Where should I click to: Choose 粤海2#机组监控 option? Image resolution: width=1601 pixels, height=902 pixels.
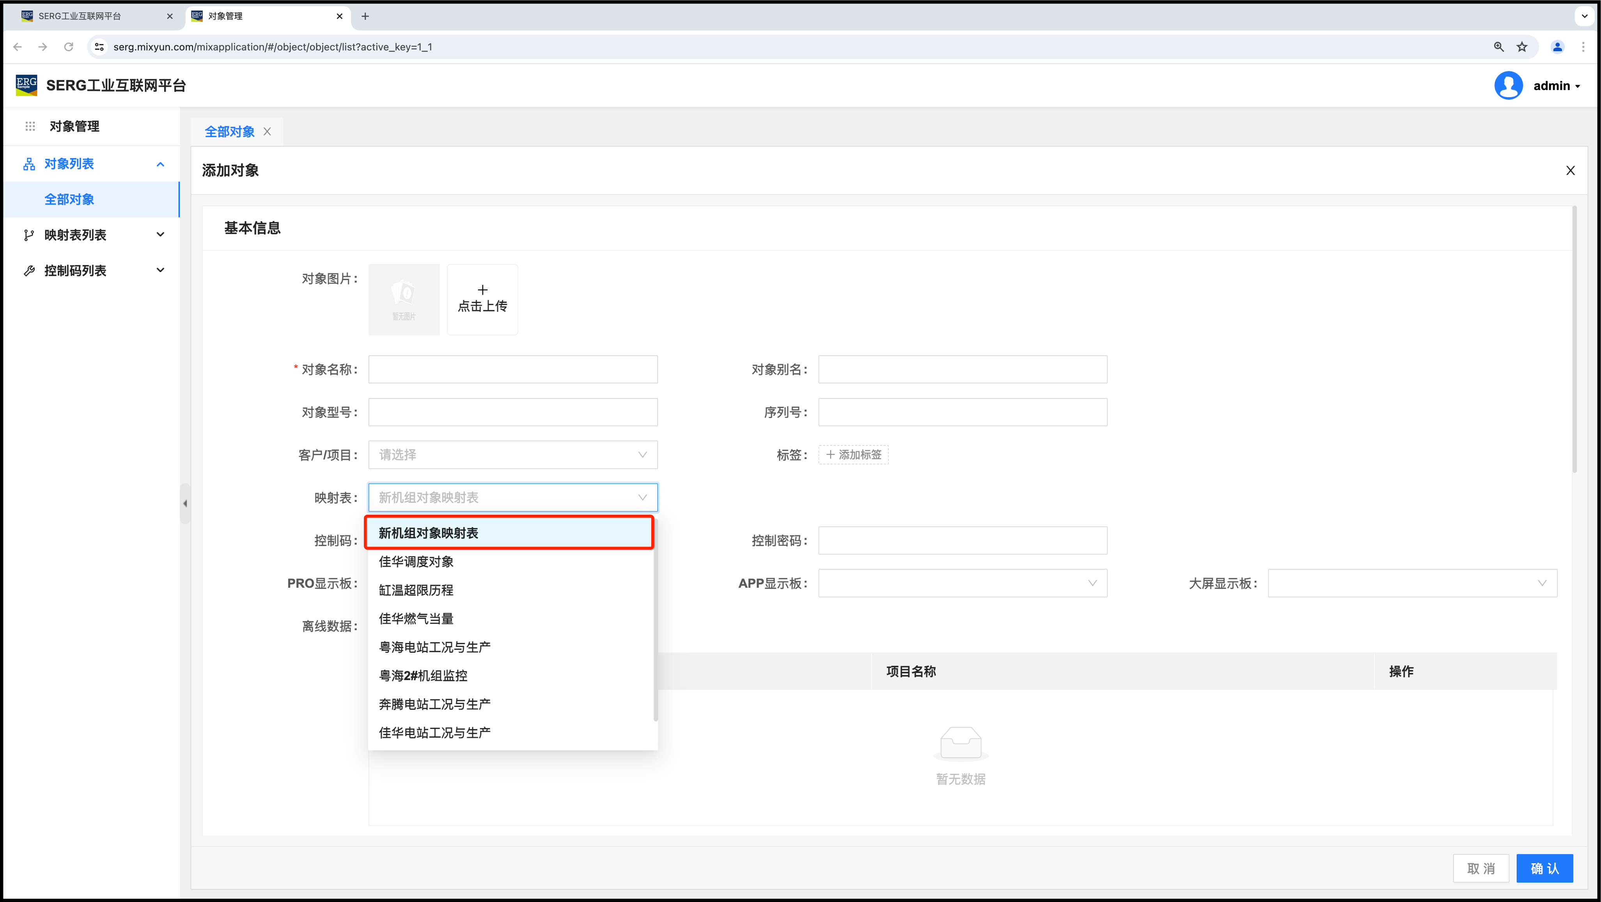click(423, 676)
